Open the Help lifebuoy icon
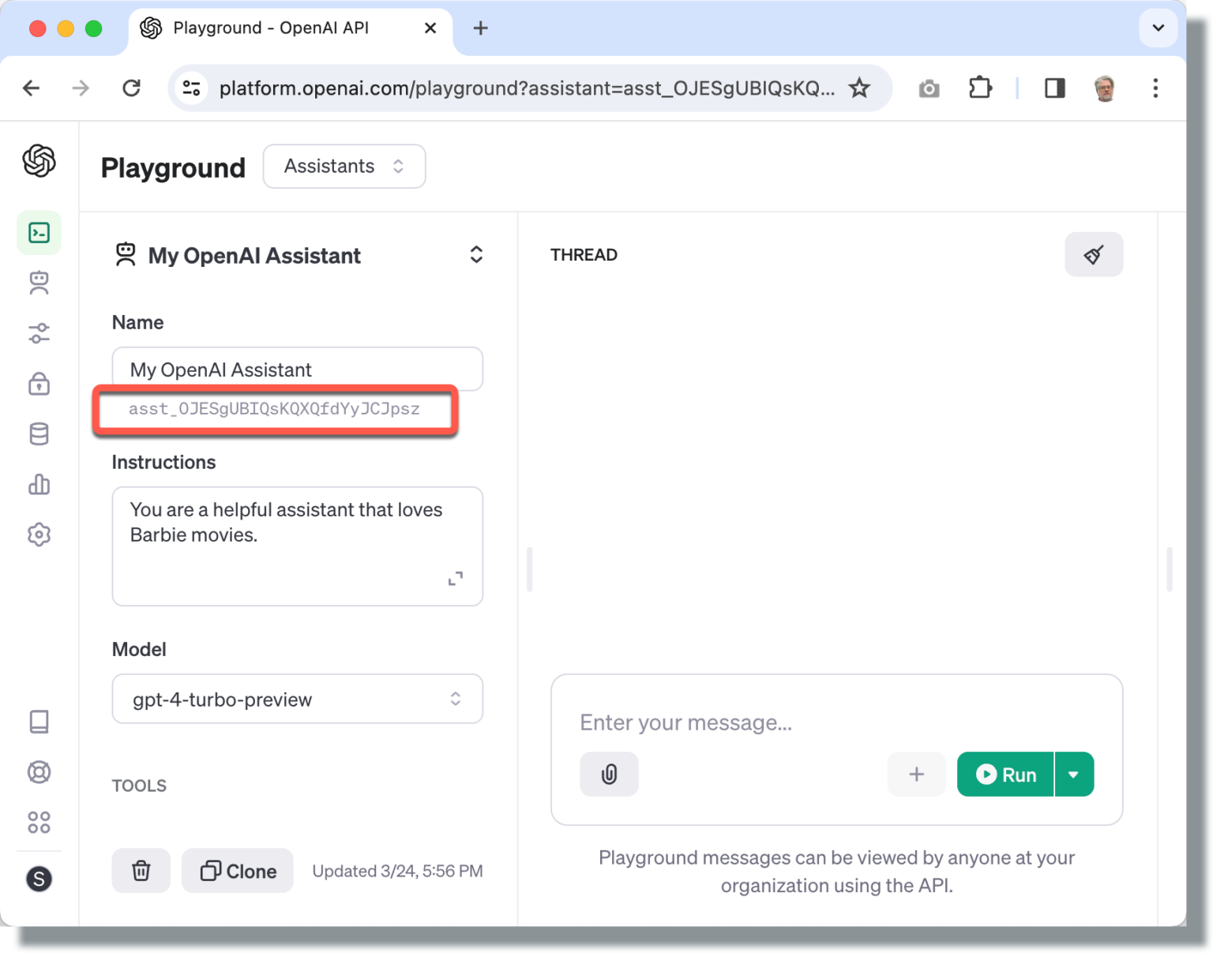1213x953 pixels. [39, 772]
